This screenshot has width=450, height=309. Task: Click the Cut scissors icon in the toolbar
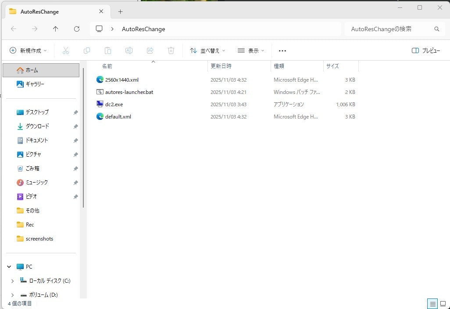66,50
